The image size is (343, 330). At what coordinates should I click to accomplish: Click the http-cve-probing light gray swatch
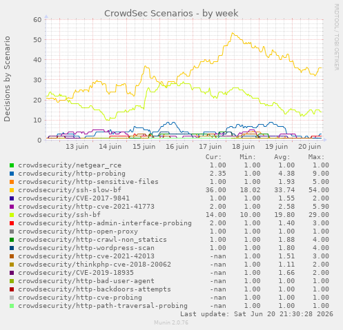coord(12,298)
